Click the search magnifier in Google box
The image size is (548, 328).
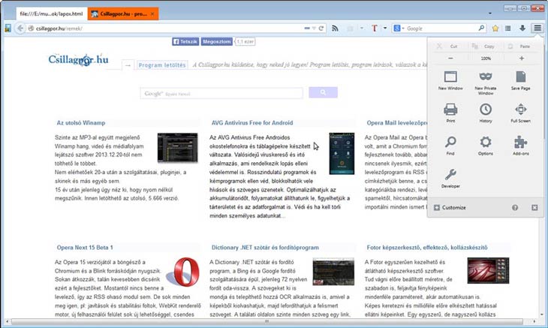click(481, 28)
